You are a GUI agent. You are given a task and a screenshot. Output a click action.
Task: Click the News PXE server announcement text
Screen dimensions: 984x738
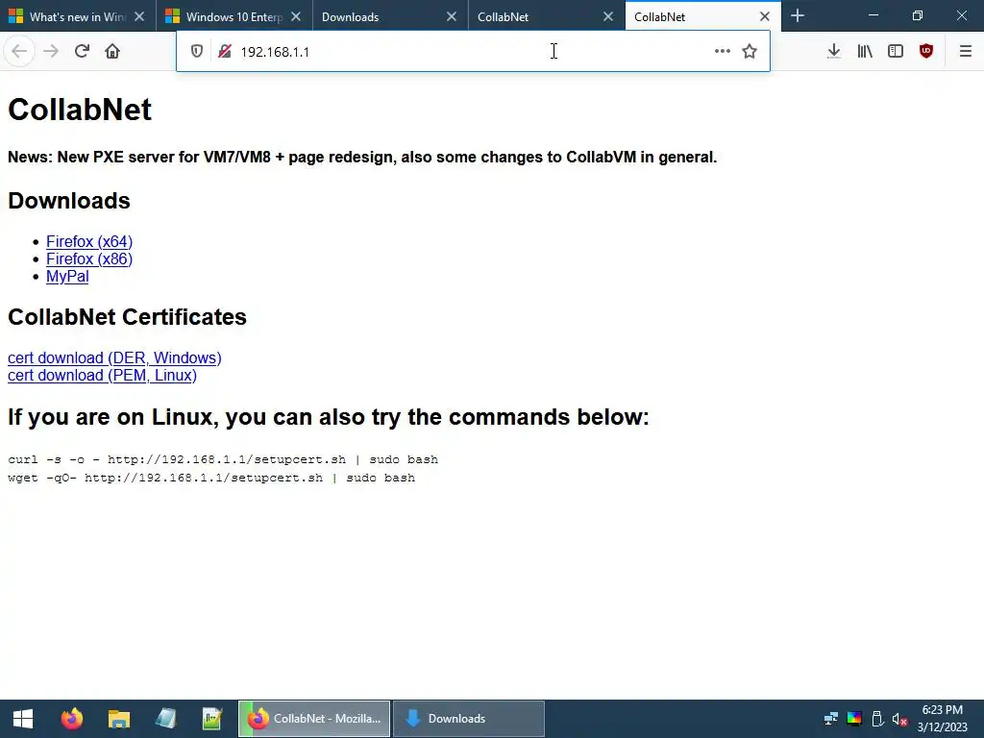coord(362,157)
